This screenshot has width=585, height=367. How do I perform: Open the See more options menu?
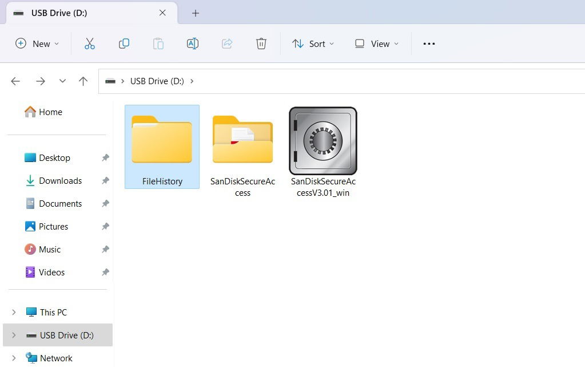click(x=429, y=43)
